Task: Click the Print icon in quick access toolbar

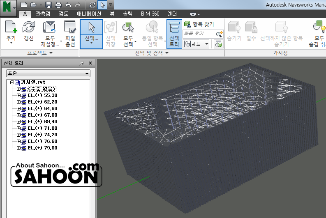Action: click(x=58, y=5)
